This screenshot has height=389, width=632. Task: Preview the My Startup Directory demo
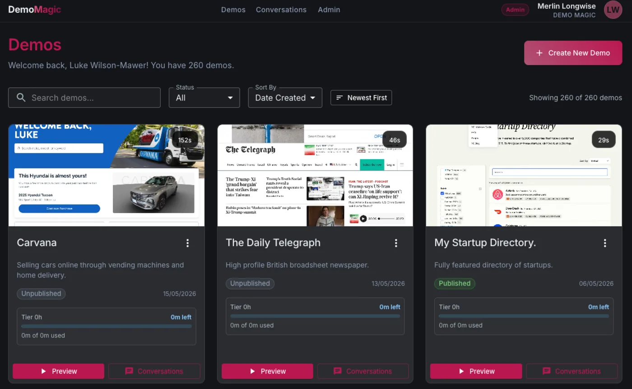pyautogui.click(x=476, y=371)
